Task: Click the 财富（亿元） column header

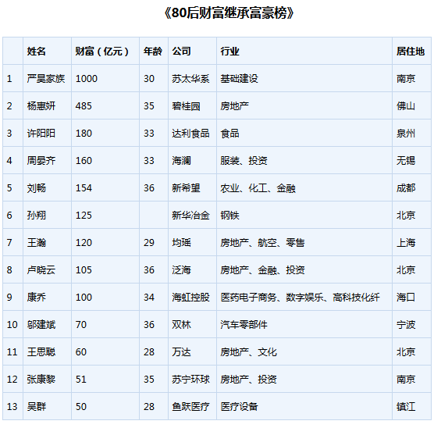Action: tap(102, 52)
